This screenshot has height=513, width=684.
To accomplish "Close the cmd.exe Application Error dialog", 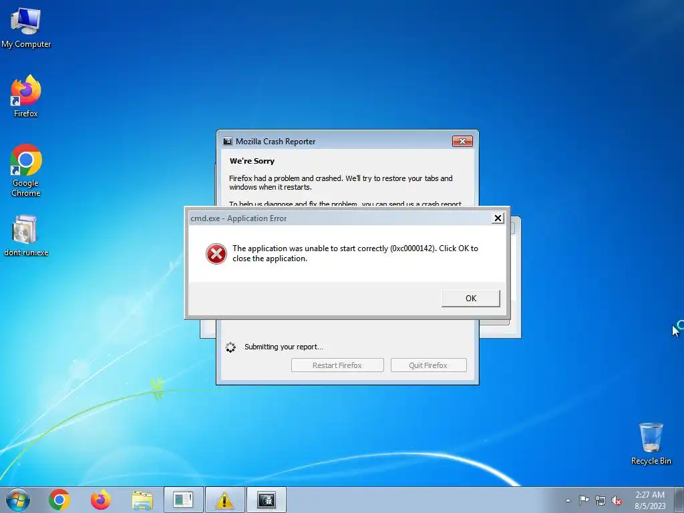I will coord(498,218).
